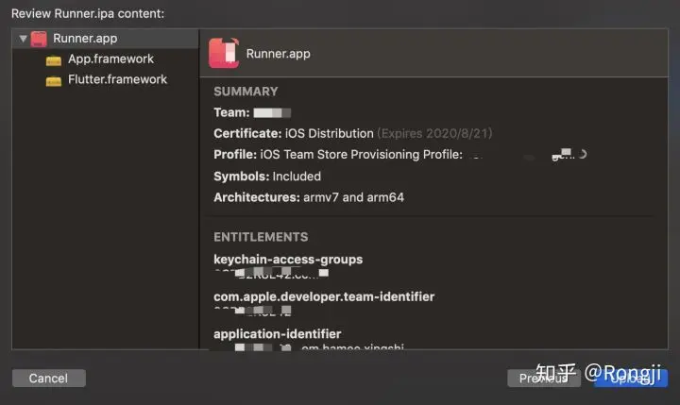Select Runner.app row in file tree
Image resolution: width=680 pixels, height=405 pixels.
coord(106,39)
